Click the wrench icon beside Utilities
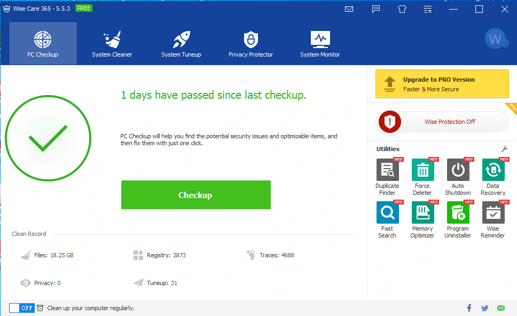The width and height of the screenshot is (517, 316). [x=505, y=149]
